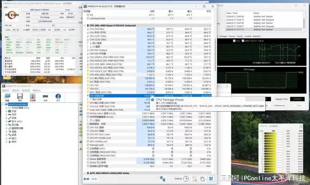Collapse the root computer node in the device tree

[3, 104]
